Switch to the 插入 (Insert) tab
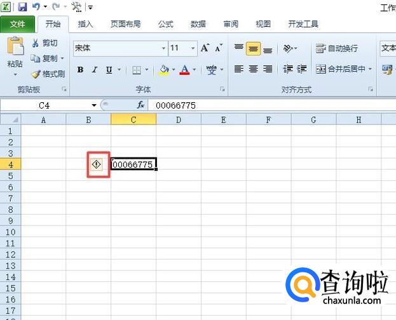396x320 pixels. pos(85,24)
